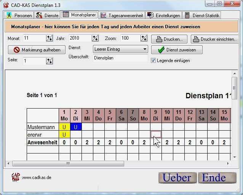Click day header 6 Sa
243x195 pixels.
[121, 115]
